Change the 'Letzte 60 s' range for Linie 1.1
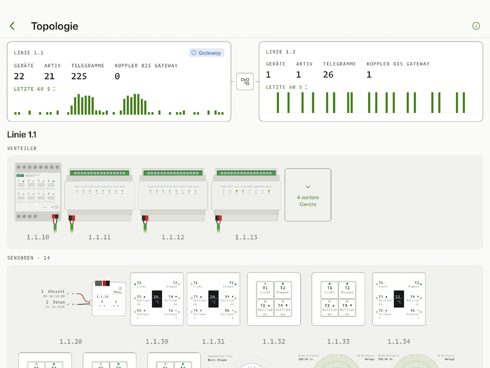 tap(35, 89)
